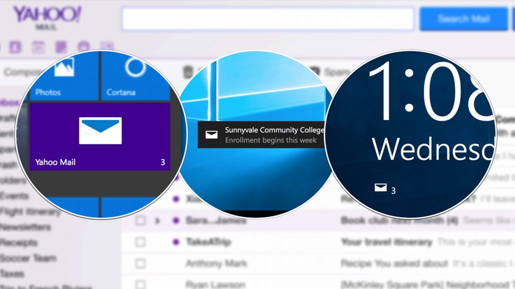Viewport: 515px width, 289px height.
Task: Click 'Recipe You asked about' subject
Action: [x=395, y=264]
